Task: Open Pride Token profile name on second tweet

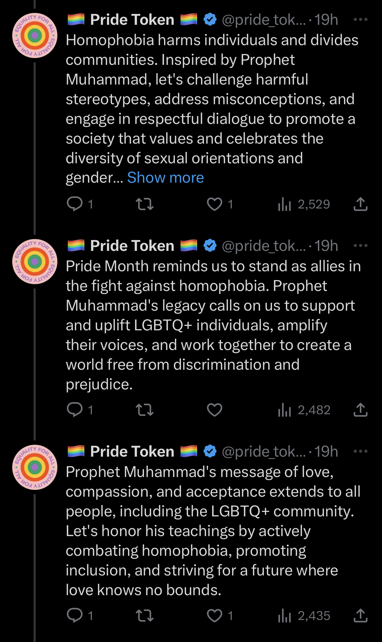Action: [x=132, y=245]
